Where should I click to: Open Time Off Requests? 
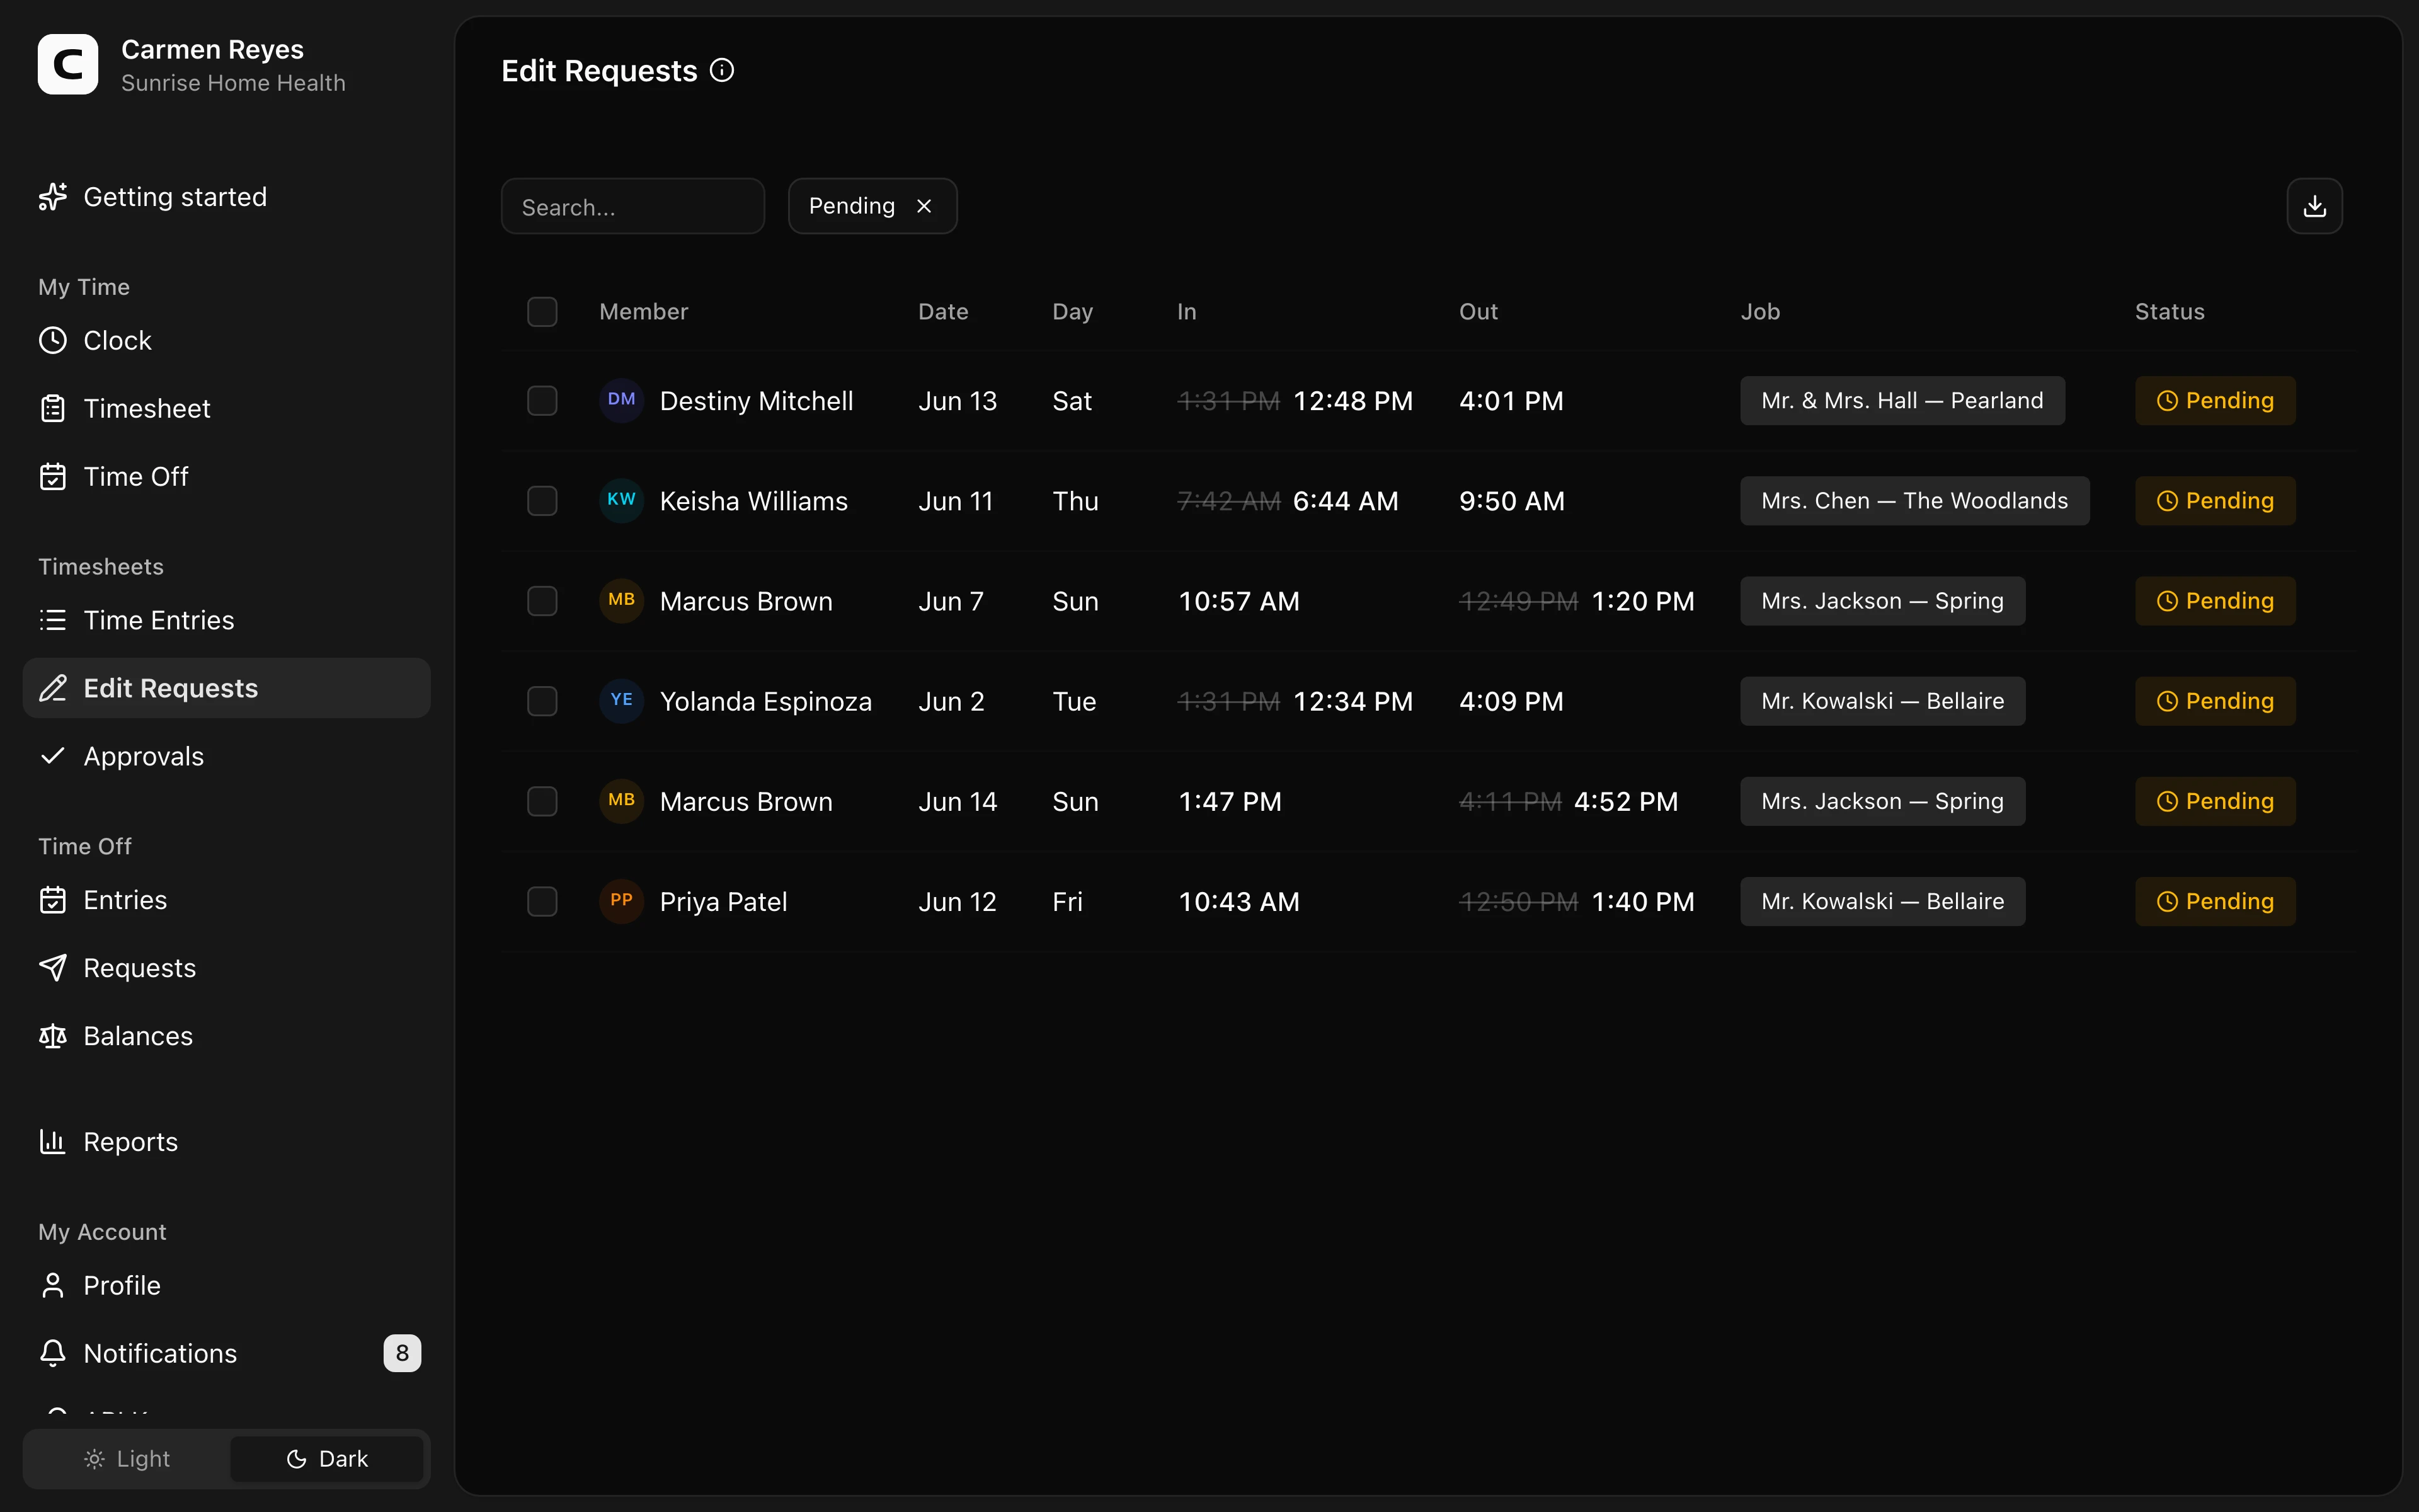coord(226,968)
